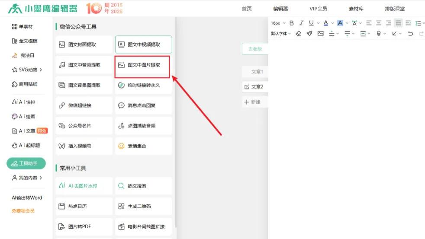Open the Ai快排 sidebar tool
The height and width of the screenshot is (239, 425).
click(23, 102)
